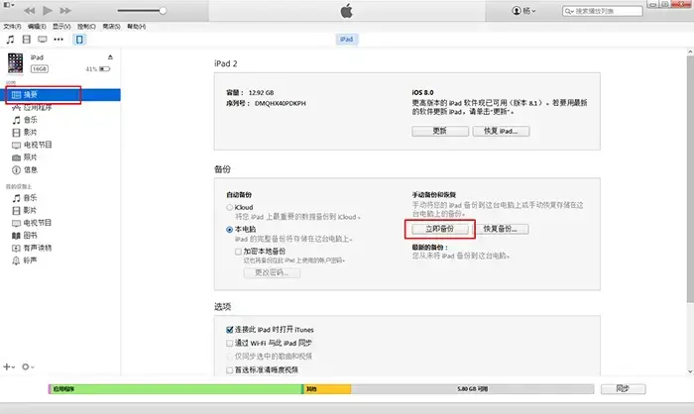Click yellow 其他 segment of storage bar

pos(327,389)
